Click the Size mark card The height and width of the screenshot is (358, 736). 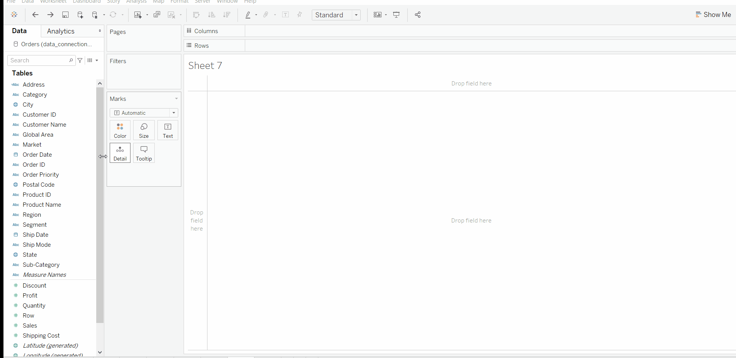[144, 130]
